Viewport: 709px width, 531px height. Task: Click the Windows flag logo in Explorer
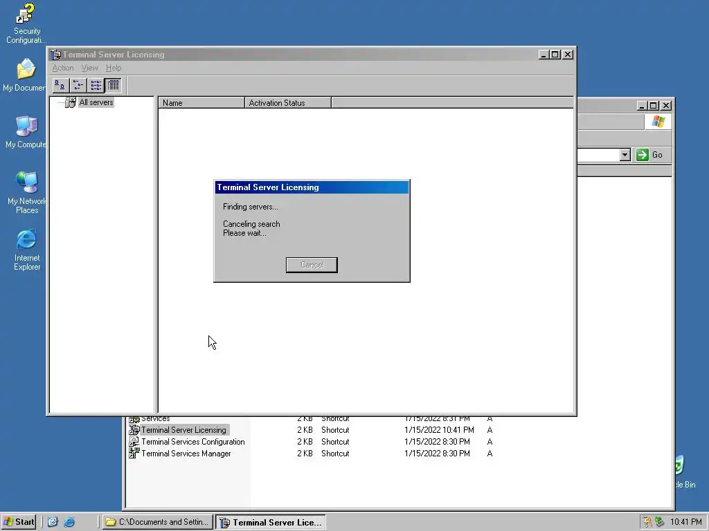tap(658, 122)
